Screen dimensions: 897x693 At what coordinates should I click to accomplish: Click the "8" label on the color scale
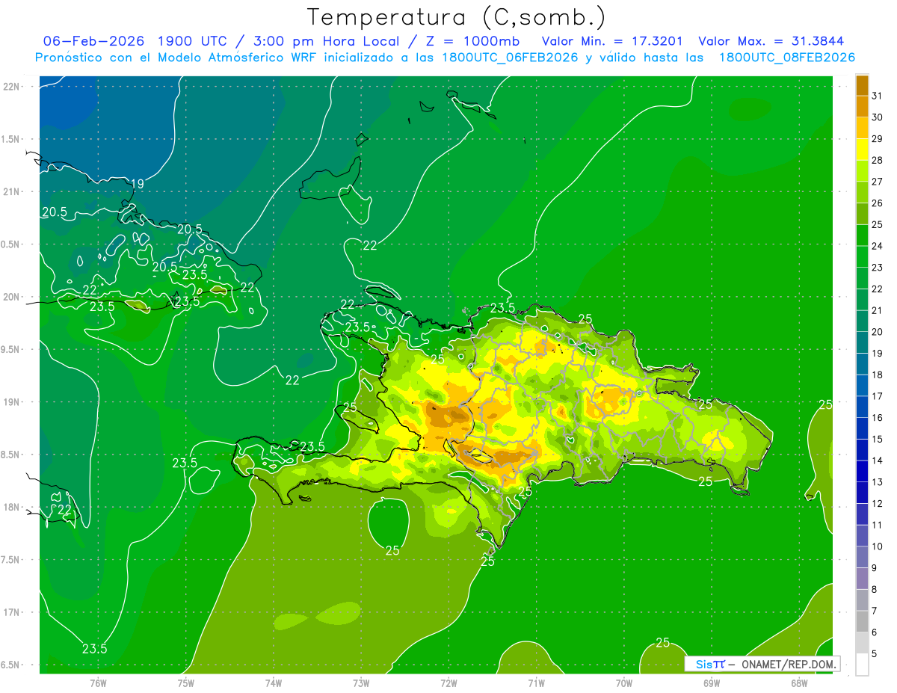click(x=875, y=589)
